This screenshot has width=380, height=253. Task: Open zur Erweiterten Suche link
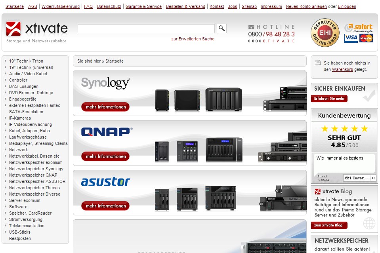click(193, 39)
